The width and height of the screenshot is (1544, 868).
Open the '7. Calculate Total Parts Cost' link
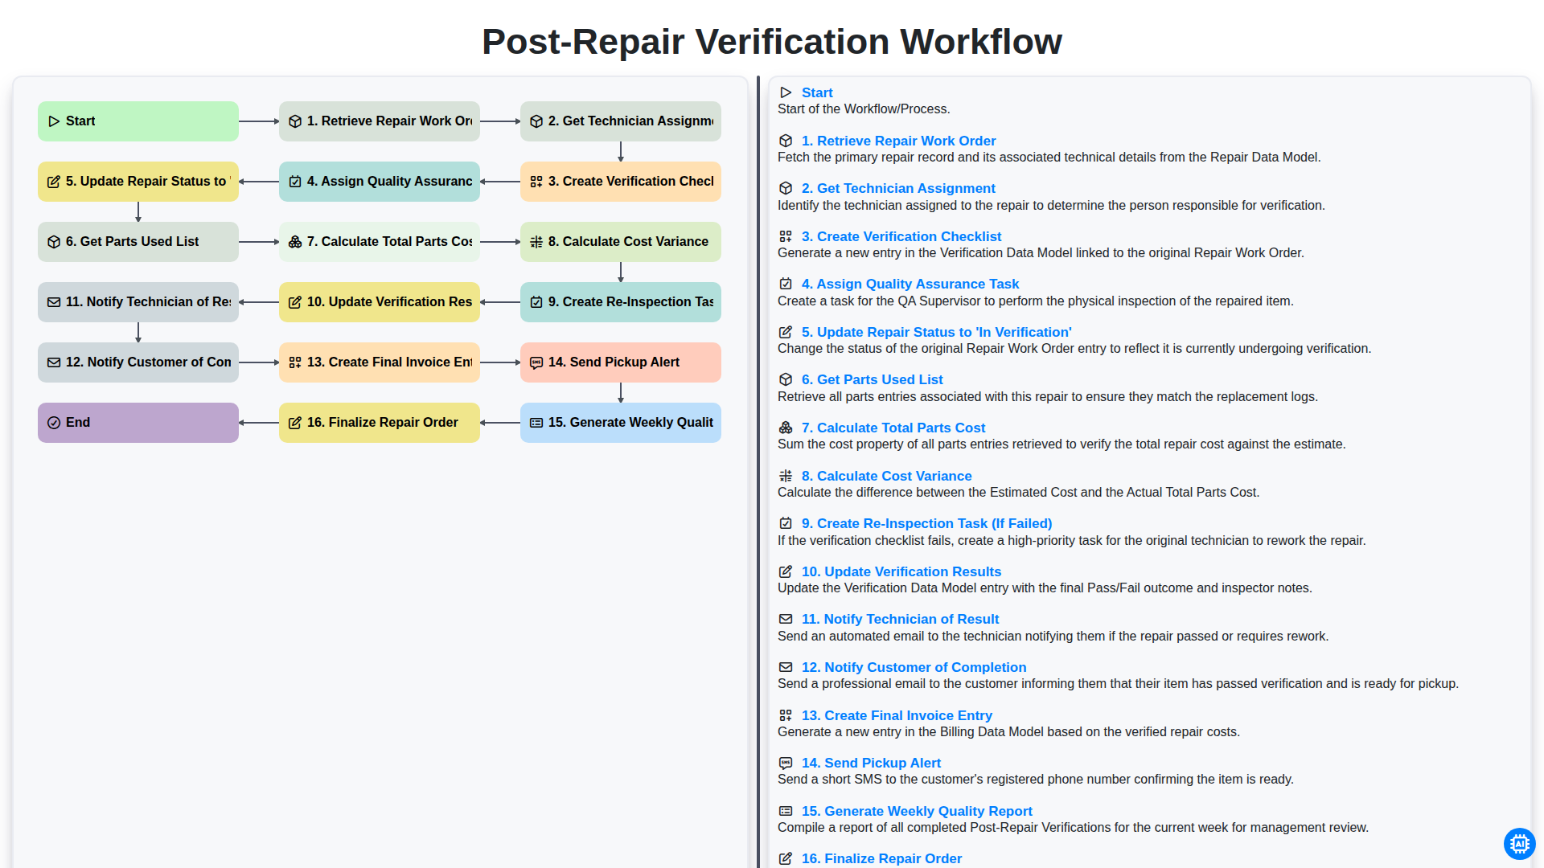(x=893, y=428)
